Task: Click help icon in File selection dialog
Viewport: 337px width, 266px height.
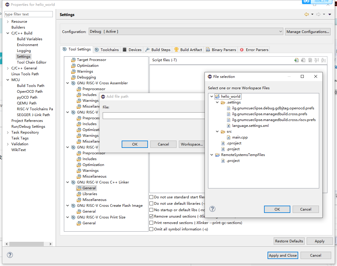Action: pyautogui.click(x=213, y=209)
